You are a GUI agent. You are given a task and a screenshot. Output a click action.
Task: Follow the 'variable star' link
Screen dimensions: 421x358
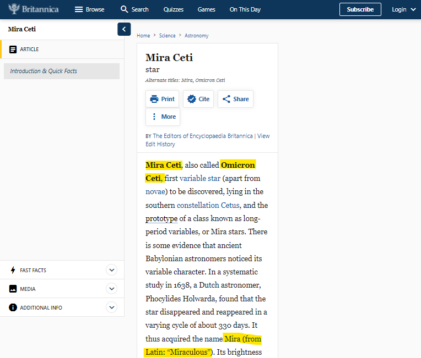200,178
